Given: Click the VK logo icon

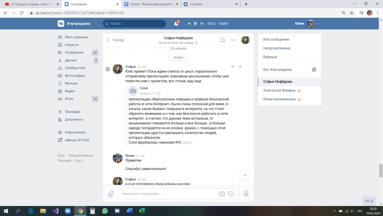Looking at the screenshot, I should tap(61, 23).
